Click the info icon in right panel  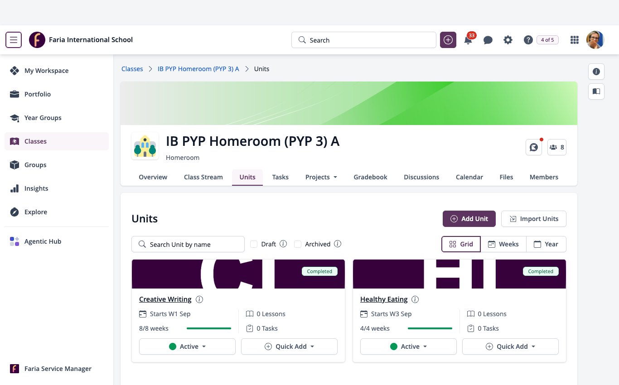click(x=596, y=72)
